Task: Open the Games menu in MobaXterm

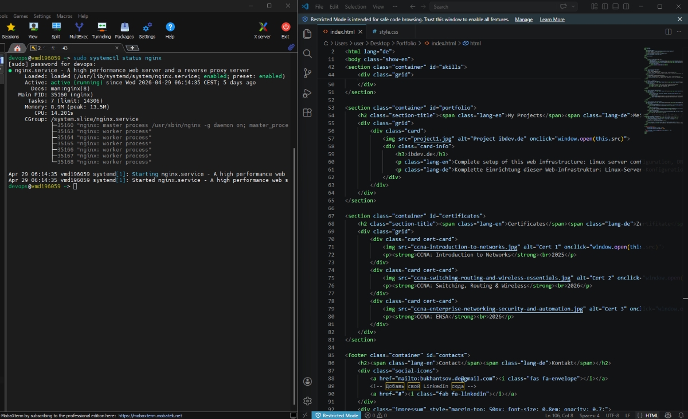Action: [21, 16]
